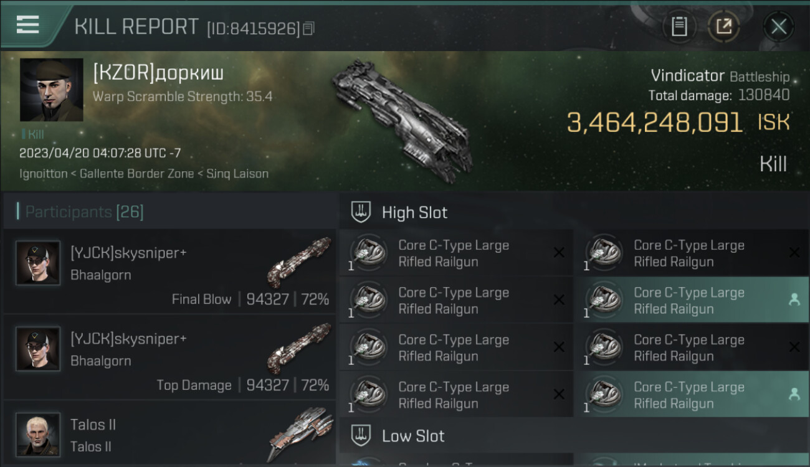
Task: Click the 3,464,248,091 ISK value
Action: point(655,123)
